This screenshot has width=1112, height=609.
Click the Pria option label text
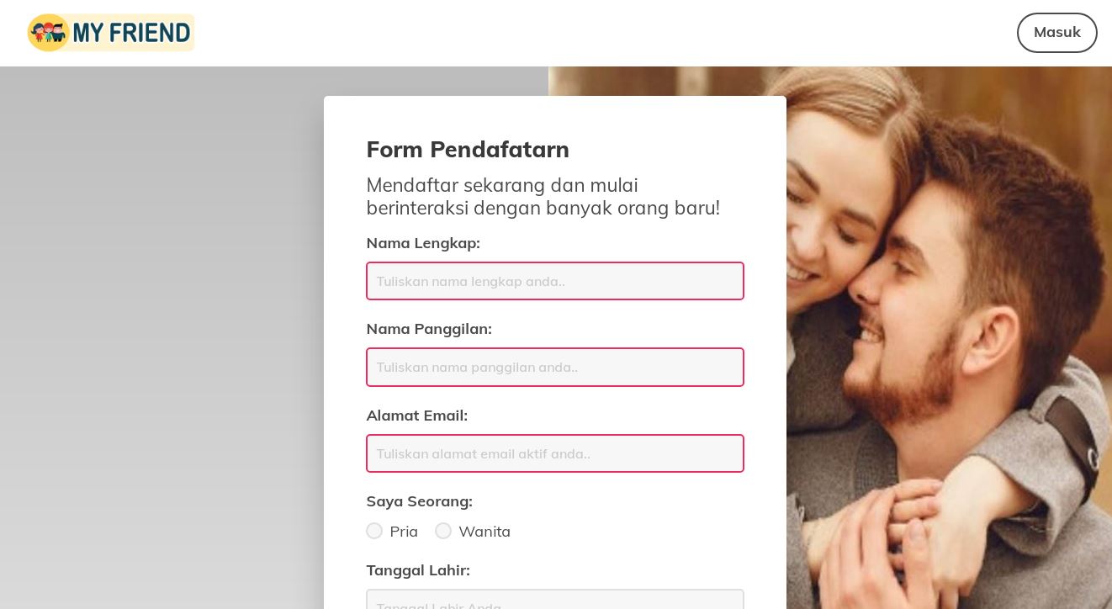[x=404, y=532]
